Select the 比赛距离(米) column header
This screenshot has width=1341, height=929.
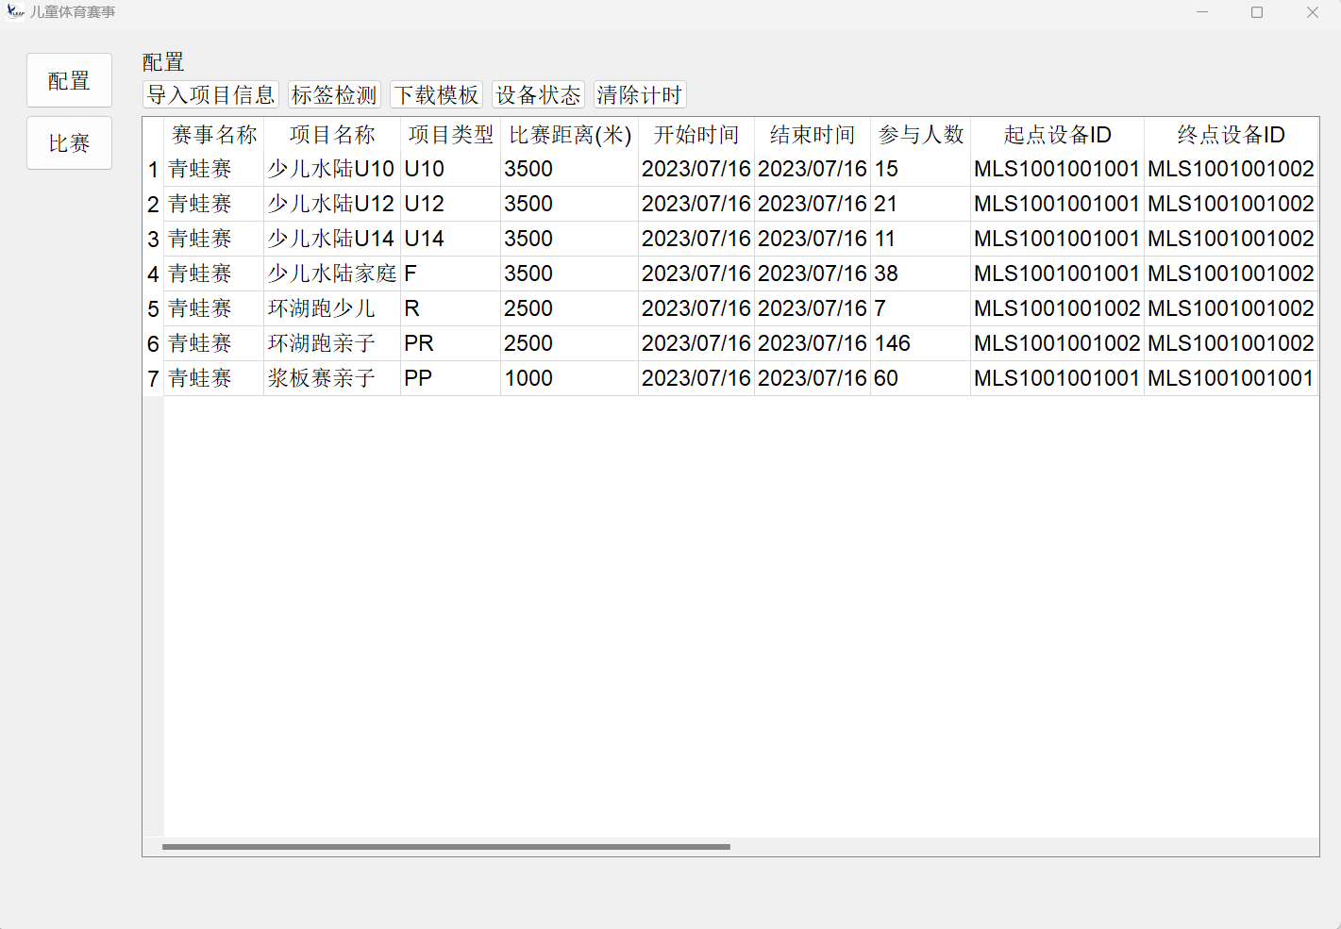[570, 135]
